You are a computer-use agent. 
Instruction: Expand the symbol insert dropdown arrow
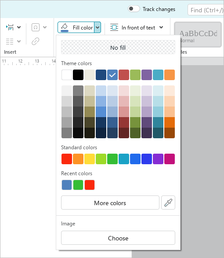coord(45,27)
